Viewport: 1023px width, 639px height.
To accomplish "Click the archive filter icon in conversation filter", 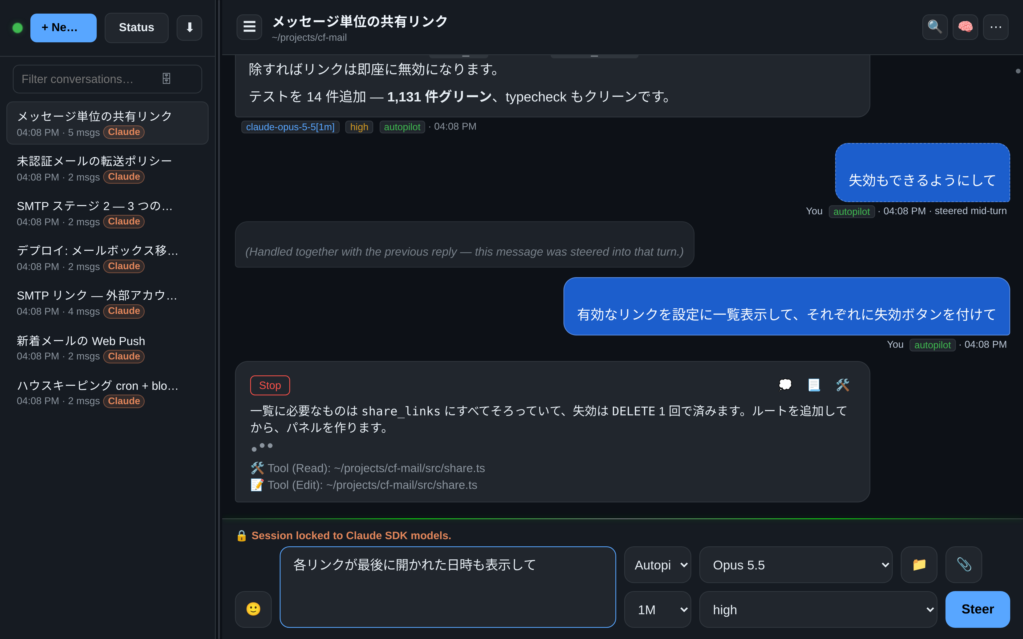I will [x=166, y=79].
